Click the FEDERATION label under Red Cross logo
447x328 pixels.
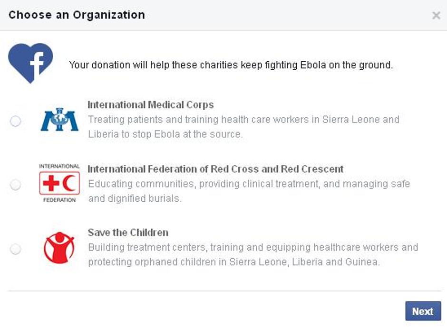point(59,200)
